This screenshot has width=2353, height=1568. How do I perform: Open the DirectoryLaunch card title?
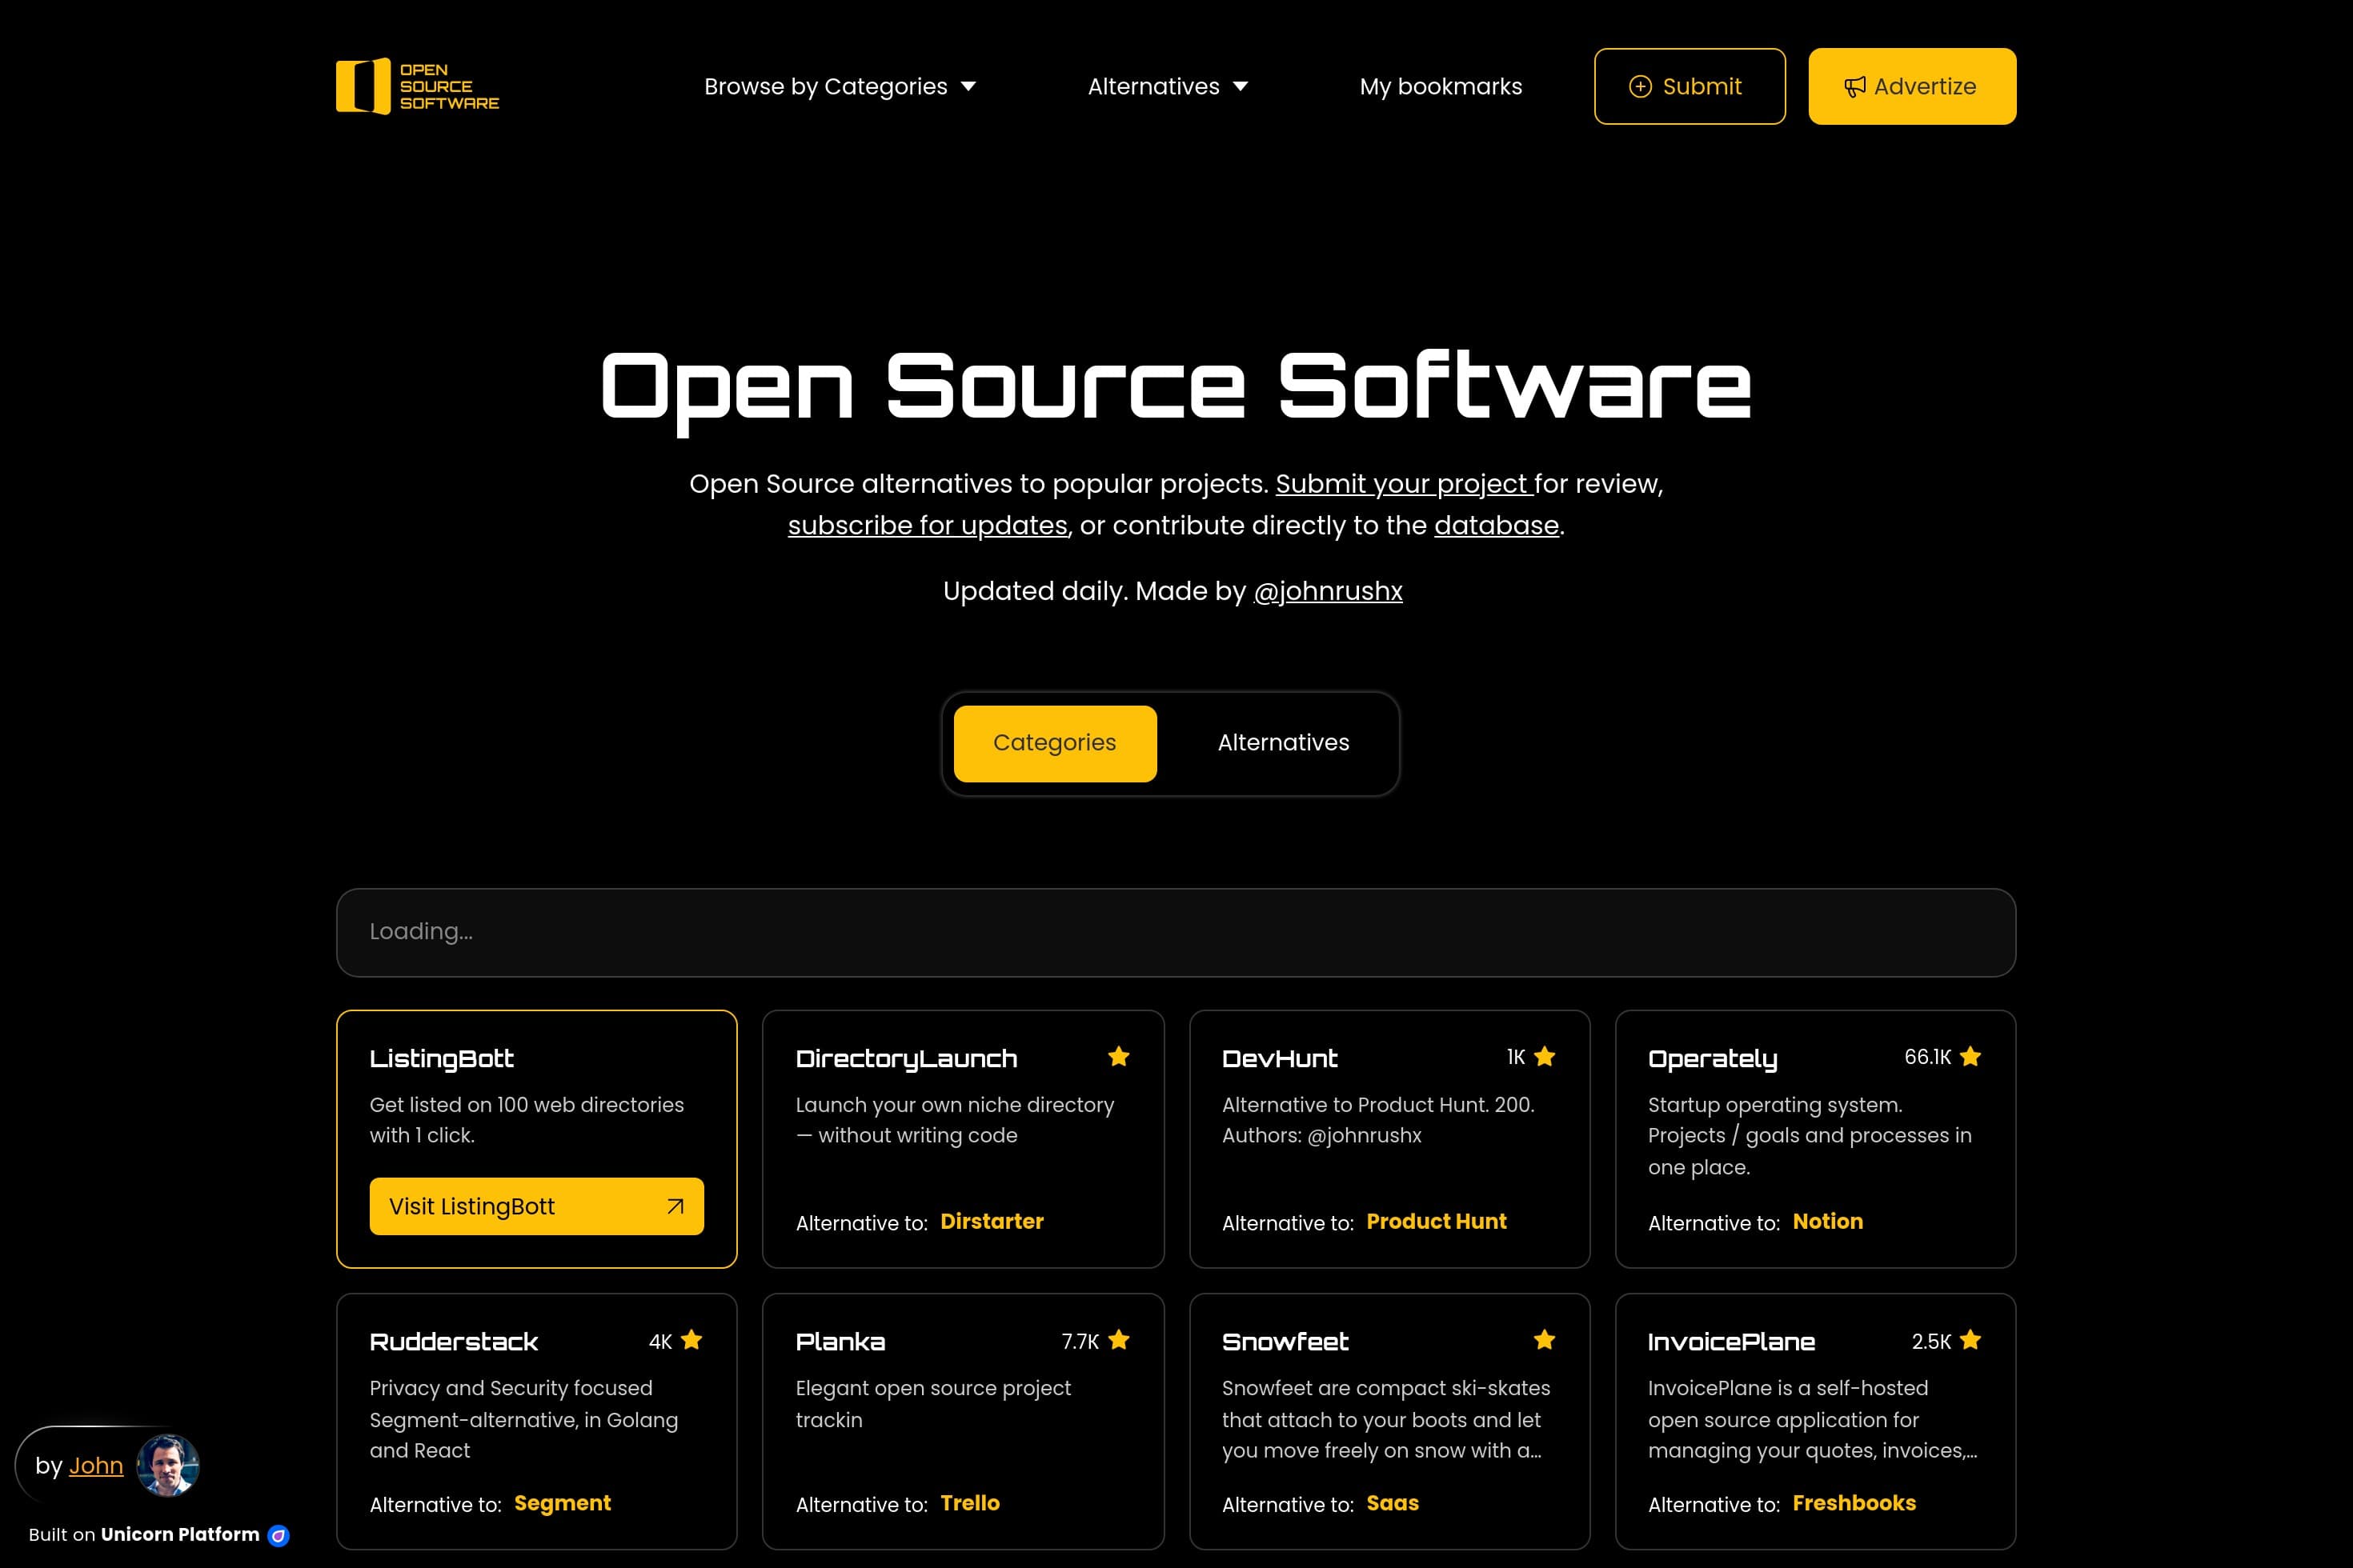906,1058
